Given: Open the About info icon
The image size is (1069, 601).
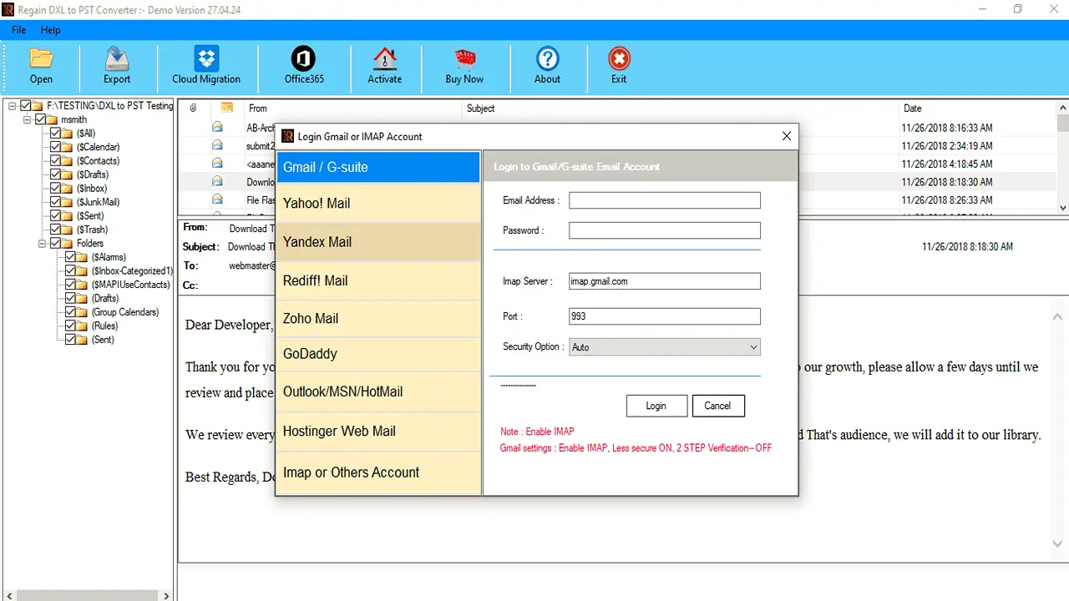Looking at the screenshot, I should (x=547, y=59).
